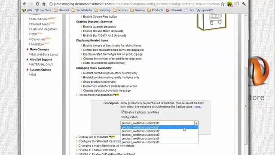Click the page vertical scrollbar thumb
Image resolution: width=275 pixels, height=155 pixels.
pos(246,105)
